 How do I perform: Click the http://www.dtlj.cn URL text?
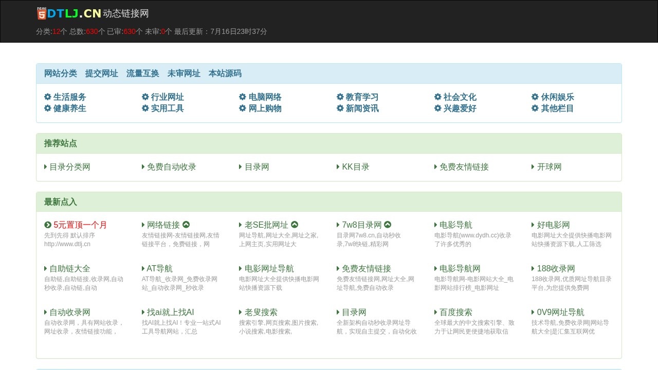click(67, 244)
